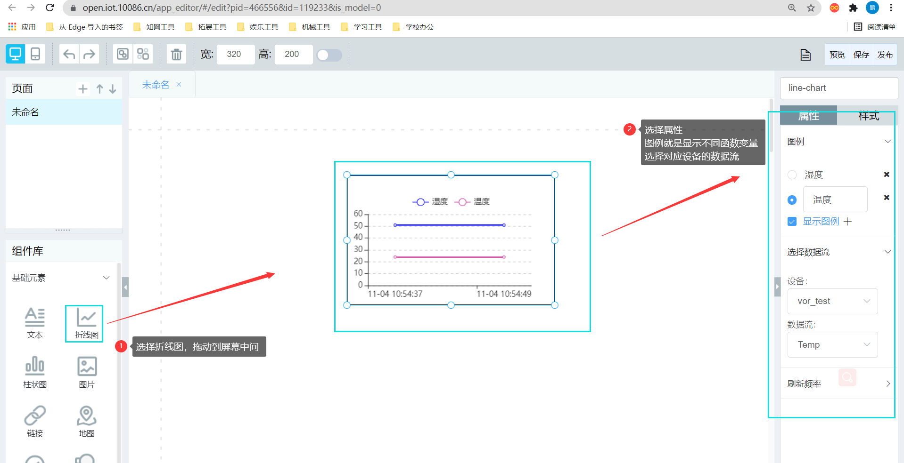
Task: Collapse the 图例 section
Action: tap(888, 142)
